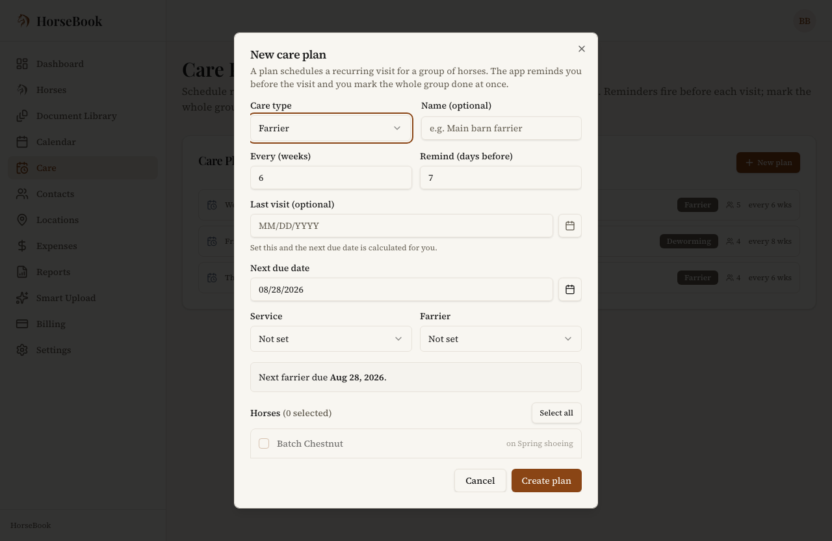The height and width of the screenshot is (541, 832).
Task: Open Billing in the sidebar
Action: pyautogui.click(x=83, y=324)
